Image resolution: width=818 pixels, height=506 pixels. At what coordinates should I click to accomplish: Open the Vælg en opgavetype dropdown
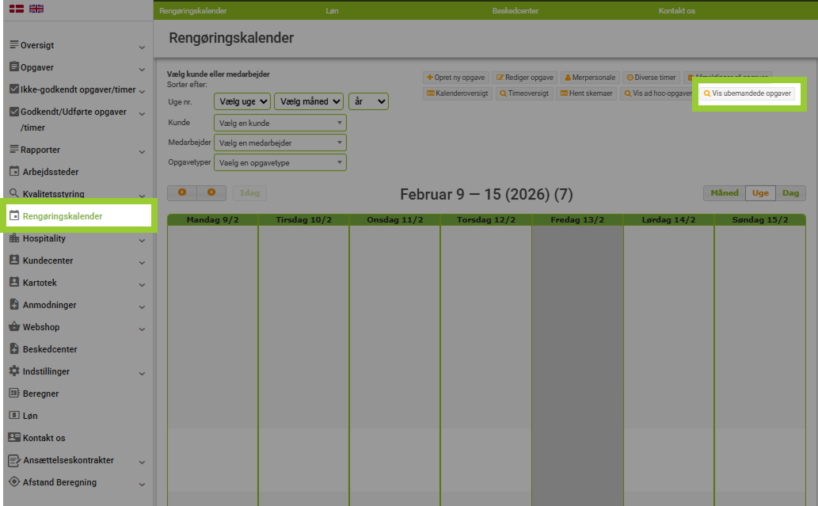tap(280, 162)
